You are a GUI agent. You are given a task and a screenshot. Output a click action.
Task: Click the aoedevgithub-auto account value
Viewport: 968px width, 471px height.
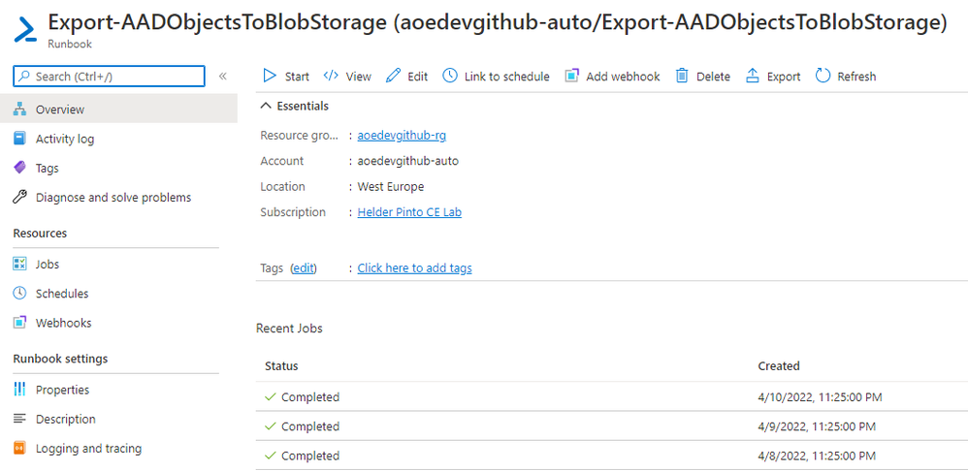[x=408, y=161]
